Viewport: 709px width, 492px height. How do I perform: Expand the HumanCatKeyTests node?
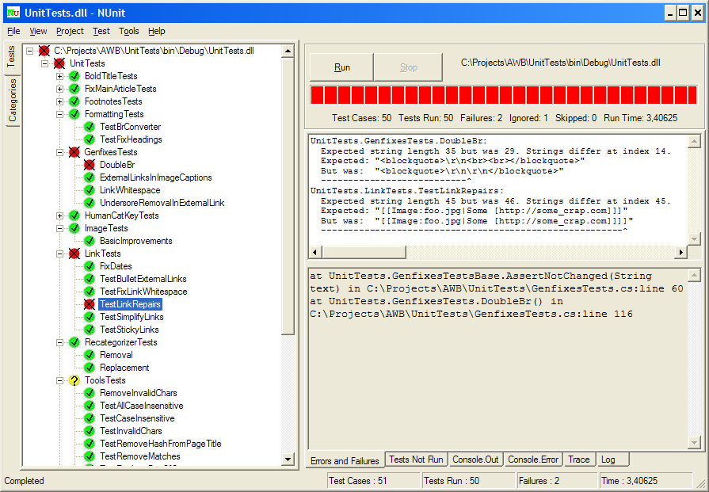point(60,215)
